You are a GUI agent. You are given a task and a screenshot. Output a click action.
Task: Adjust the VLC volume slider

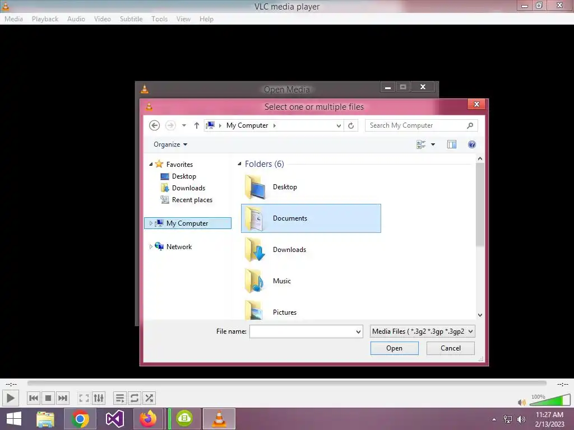[550, 400]
